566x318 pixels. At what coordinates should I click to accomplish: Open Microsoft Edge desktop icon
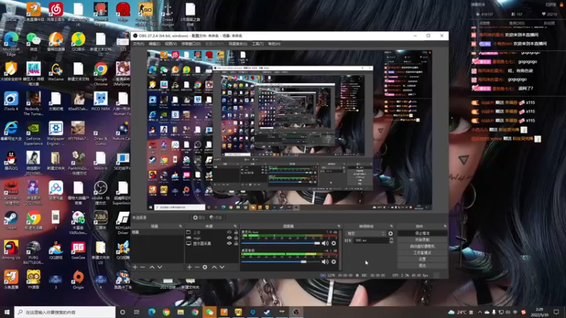tap(11, 44)
